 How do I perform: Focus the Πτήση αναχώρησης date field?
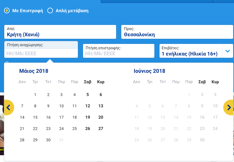[41, 50]
